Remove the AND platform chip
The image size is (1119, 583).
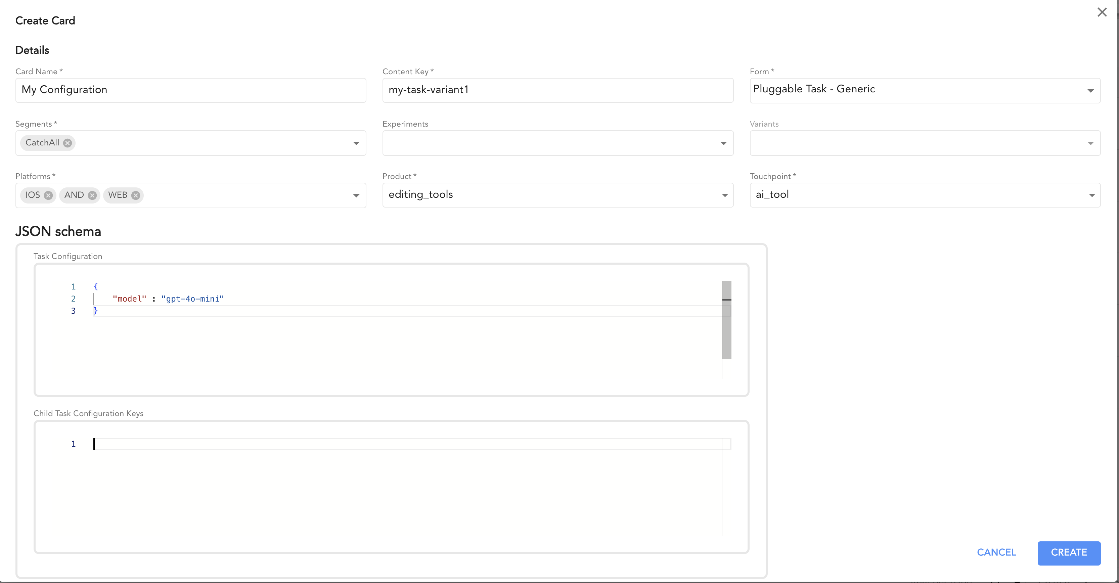(x=92, y=195)
